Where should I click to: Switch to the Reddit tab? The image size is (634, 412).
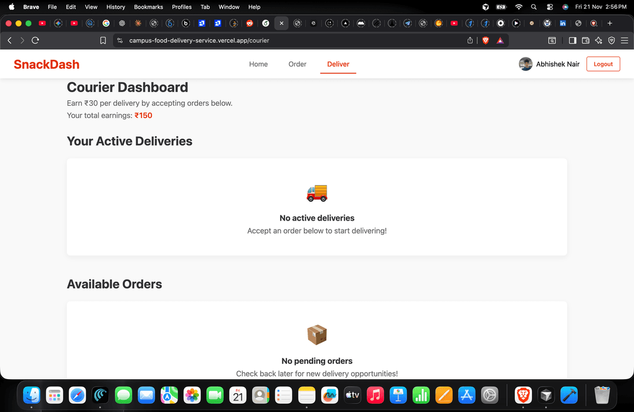[249, 23]
